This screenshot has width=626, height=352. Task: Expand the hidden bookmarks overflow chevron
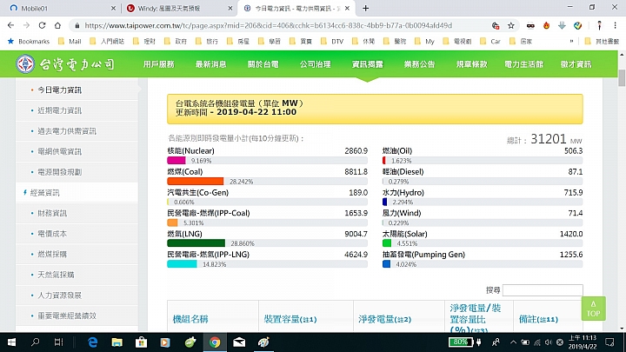[x=572, y=41]
